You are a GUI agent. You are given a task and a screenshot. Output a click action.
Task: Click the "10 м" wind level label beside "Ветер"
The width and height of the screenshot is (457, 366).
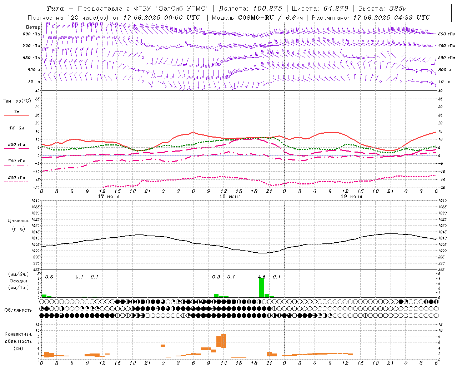point(34,82)
